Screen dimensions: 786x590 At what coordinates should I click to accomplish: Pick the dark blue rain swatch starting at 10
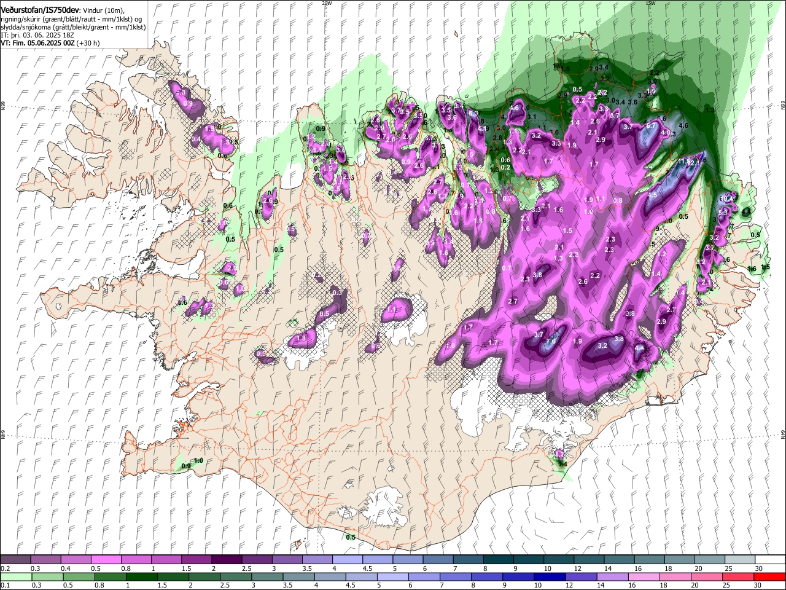tap(548, 576)
